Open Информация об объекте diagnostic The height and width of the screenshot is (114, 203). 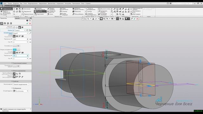pyautogui.click(x=136, y=9)
